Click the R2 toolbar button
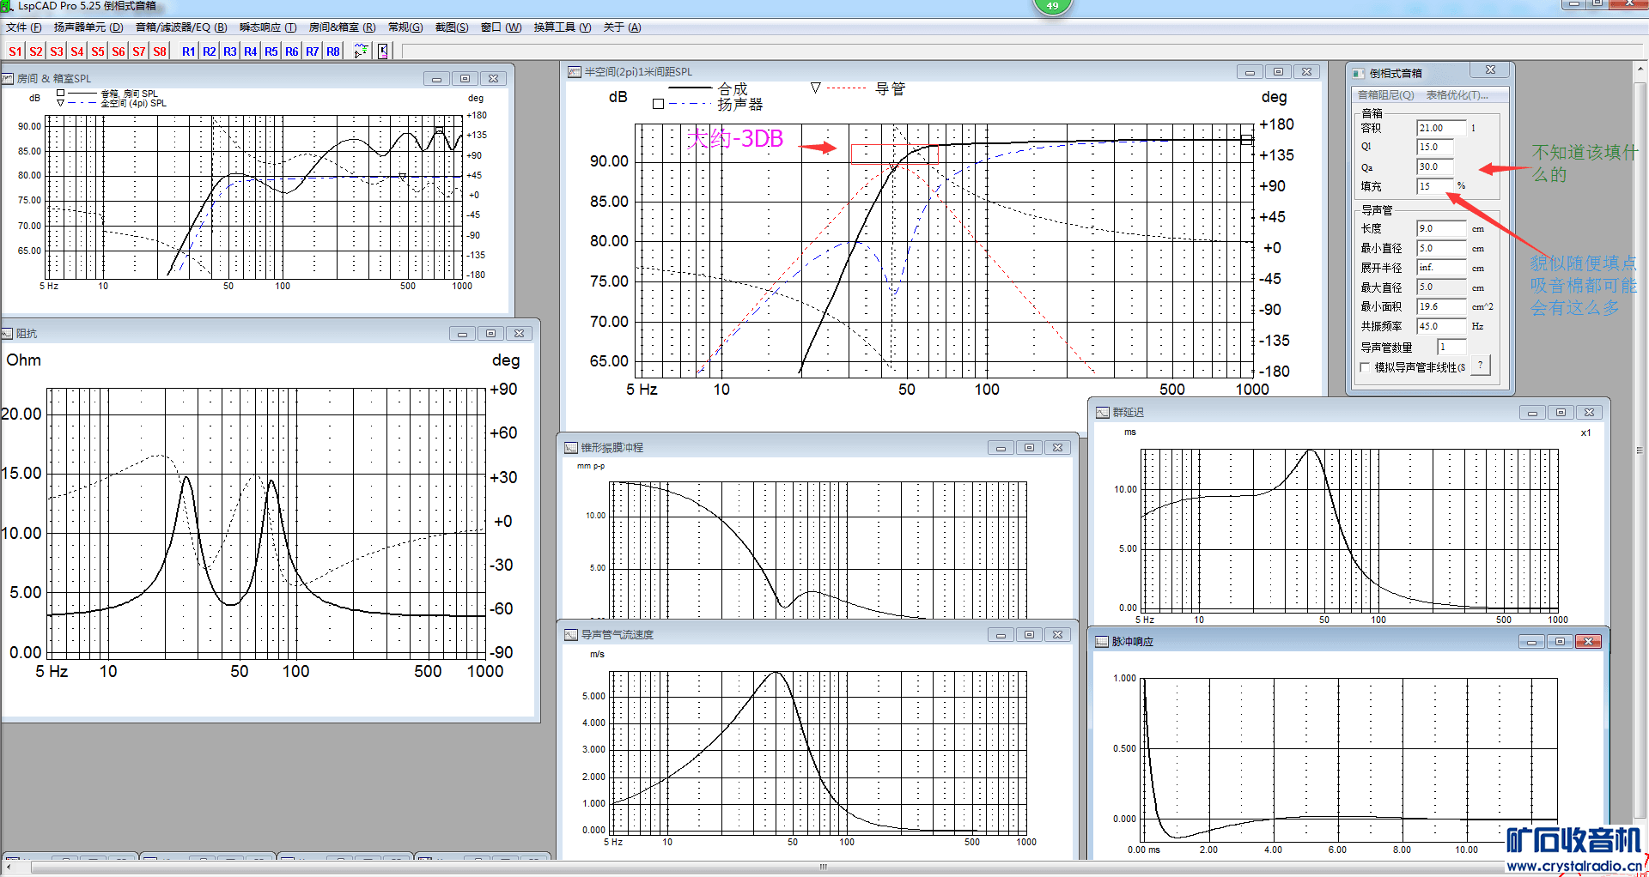The height and width of the screenshot is (877, 1649). coord(210,51)
